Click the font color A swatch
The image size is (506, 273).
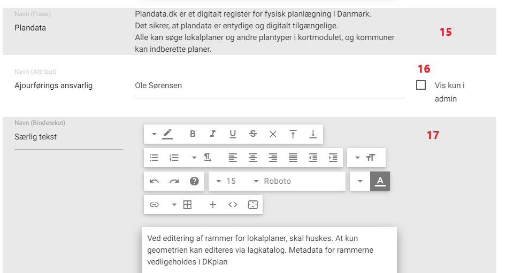tap(380, 181)
